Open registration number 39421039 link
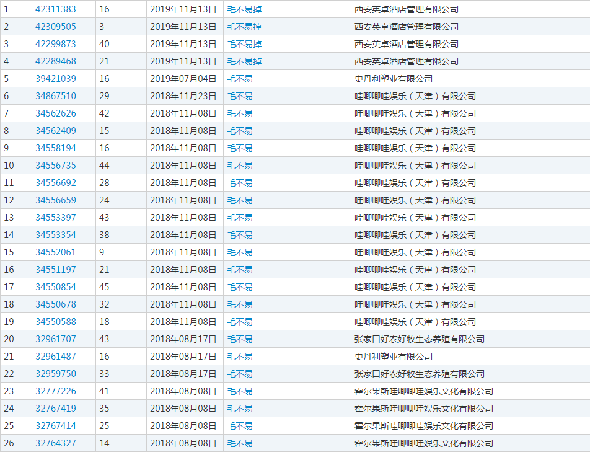Image resolution: width=590 pixels, height=452 pixels. point(56,78)
